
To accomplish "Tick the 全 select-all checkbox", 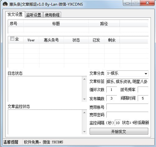I will [12, 39].
